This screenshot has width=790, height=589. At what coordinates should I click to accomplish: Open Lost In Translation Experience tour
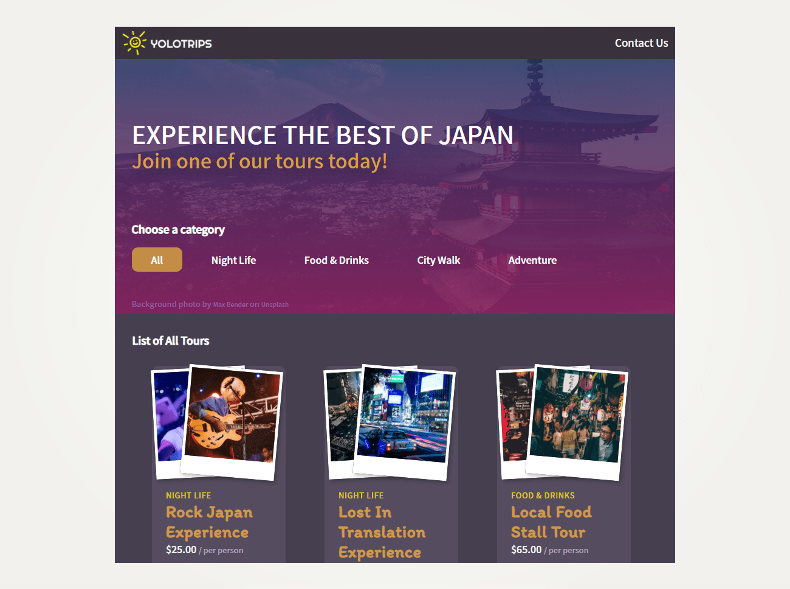[x=382, y=532]
